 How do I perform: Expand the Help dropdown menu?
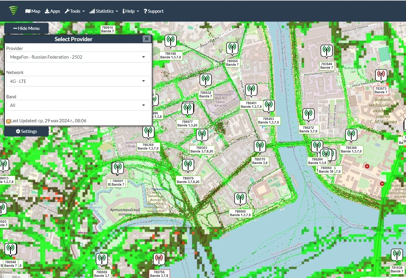(x=131, y=11)
